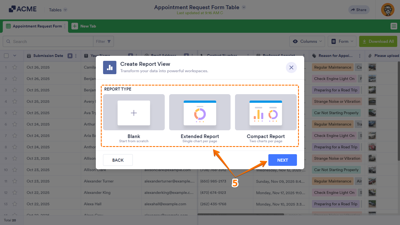The width and height of the screenshot is (400, 225).
Task: Add a New Tab
Action: [84, 26]
